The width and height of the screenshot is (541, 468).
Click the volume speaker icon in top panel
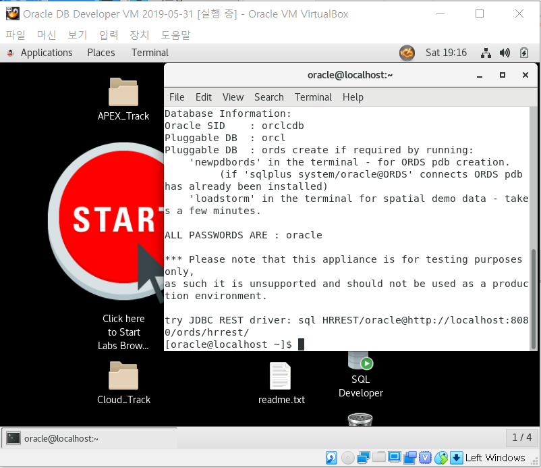coord(505,53)
